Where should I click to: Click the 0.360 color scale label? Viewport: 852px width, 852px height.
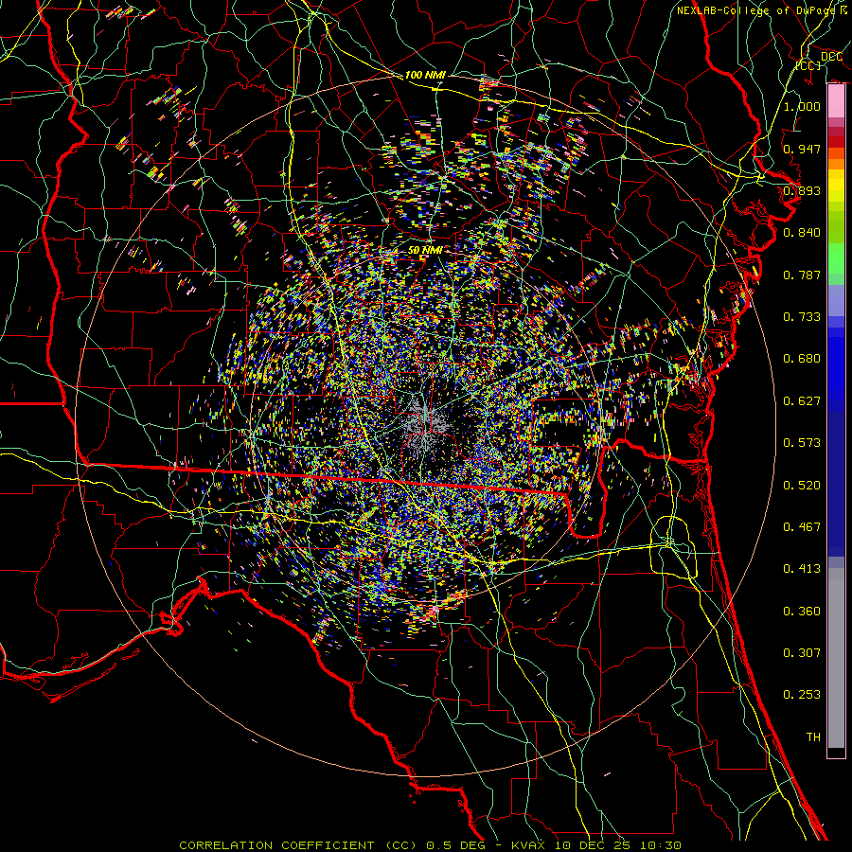click(802, 612)
